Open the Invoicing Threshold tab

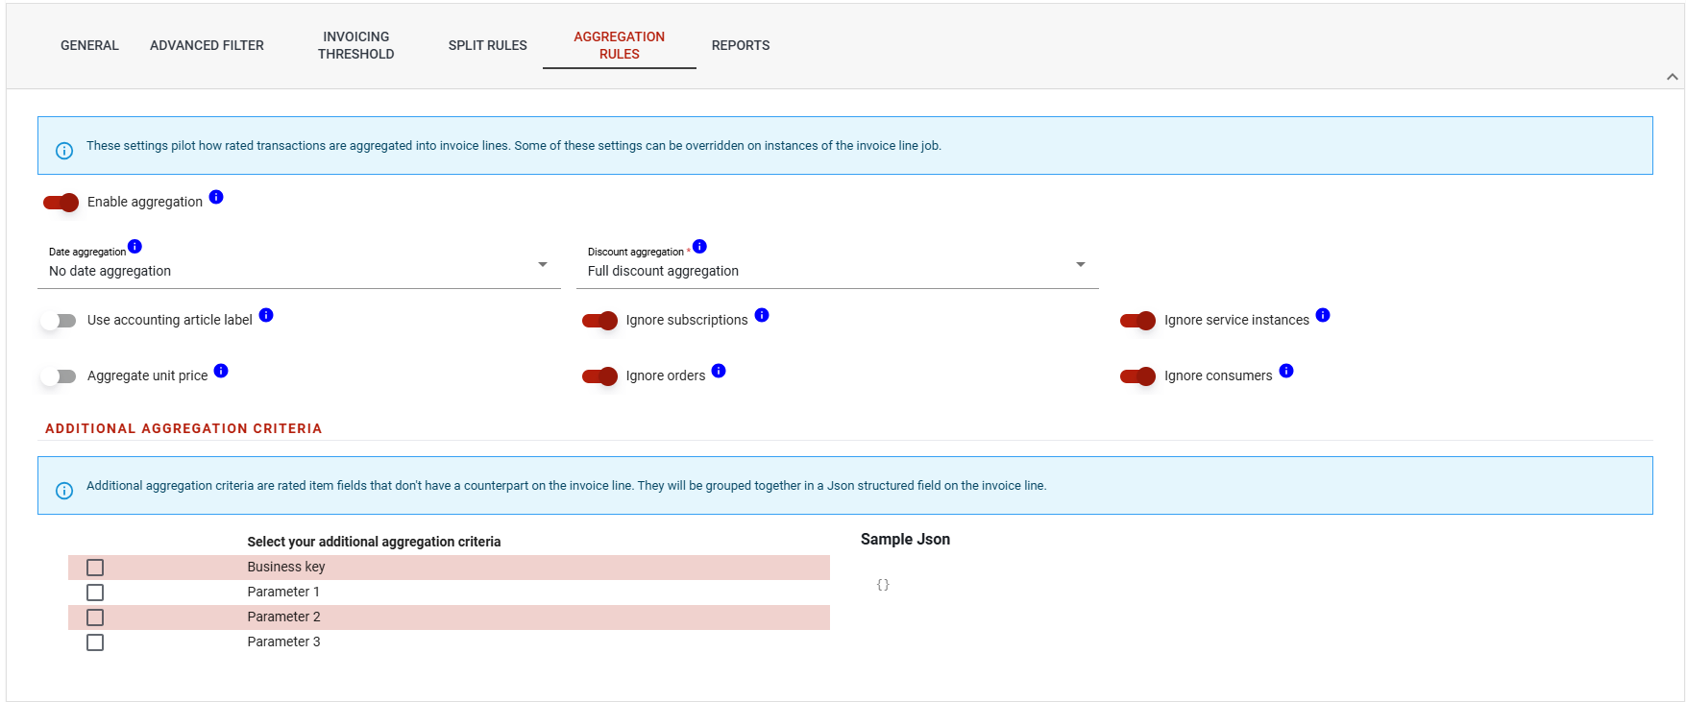point(355,45)
